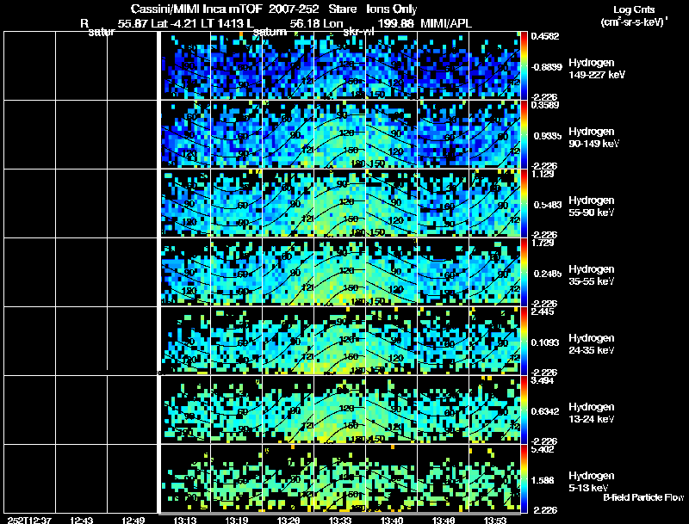The image size is (689, 524).
Task: Click the 'Log Cnts' colorbar heading
Action: (634, 9)
